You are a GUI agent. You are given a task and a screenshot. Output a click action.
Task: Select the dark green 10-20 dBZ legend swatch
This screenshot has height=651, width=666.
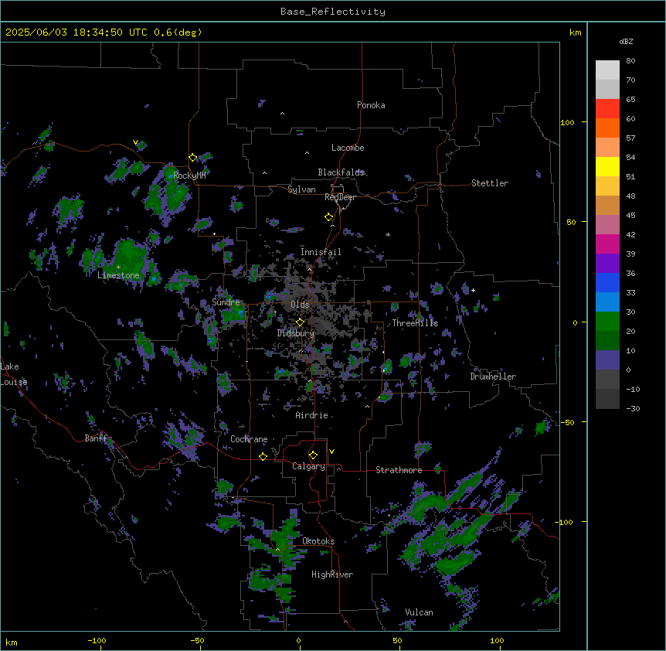(607, 341)
